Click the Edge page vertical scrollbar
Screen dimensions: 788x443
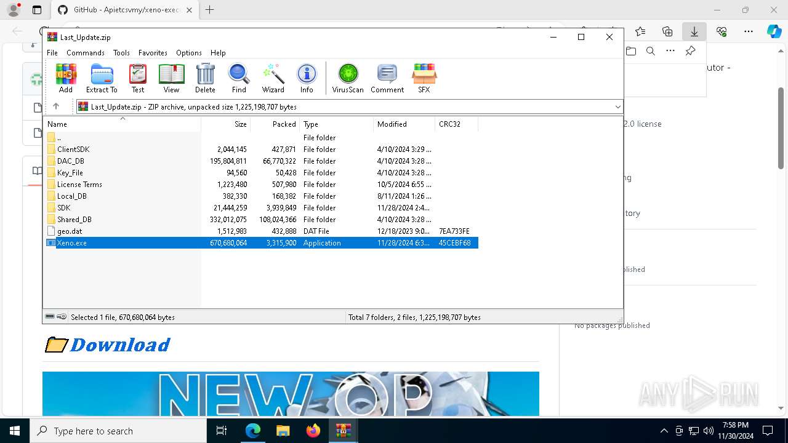(x=781, y=128)
